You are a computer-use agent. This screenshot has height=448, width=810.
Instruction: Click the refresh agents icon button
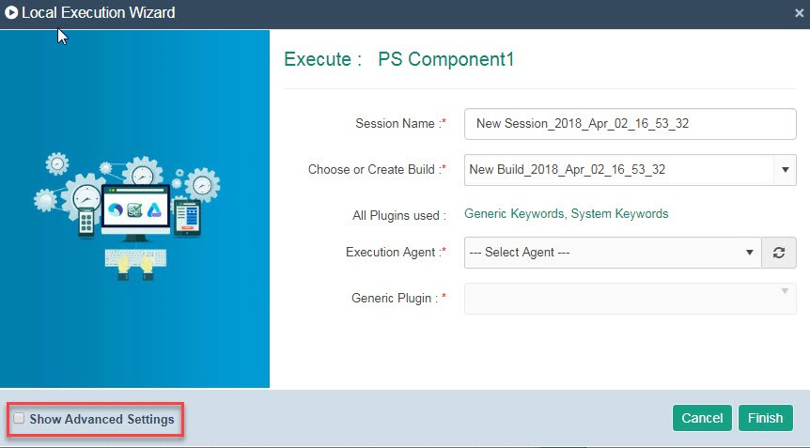(x=779, y=253)
